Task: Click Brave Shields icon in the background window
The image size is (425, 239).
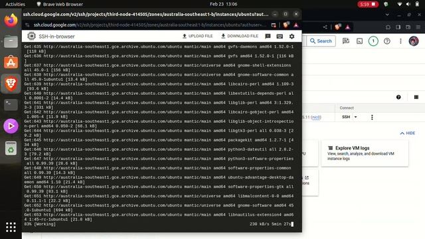Action: tap(338, 27)
